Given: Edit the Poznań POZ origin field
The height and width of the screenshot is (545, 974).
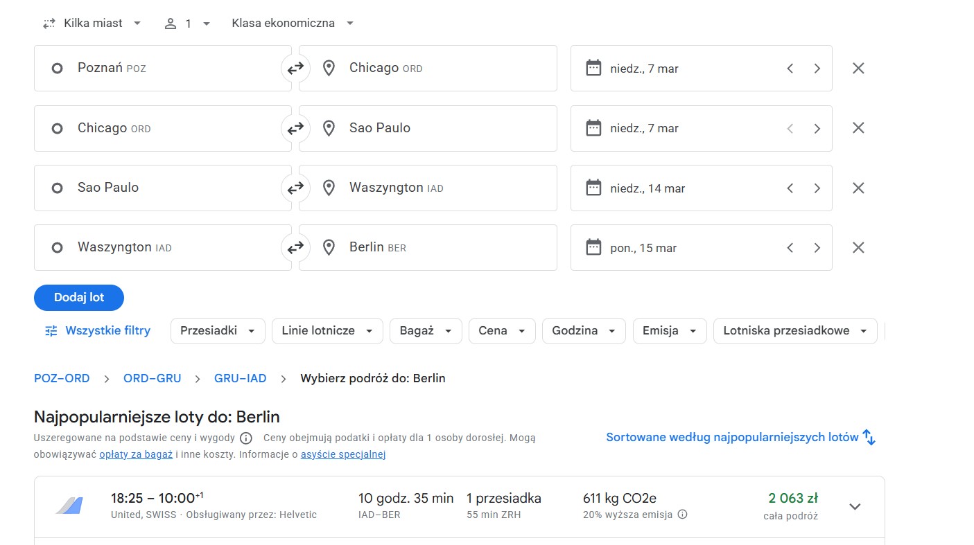Looking at the screenshot, I should click(163, 69).
